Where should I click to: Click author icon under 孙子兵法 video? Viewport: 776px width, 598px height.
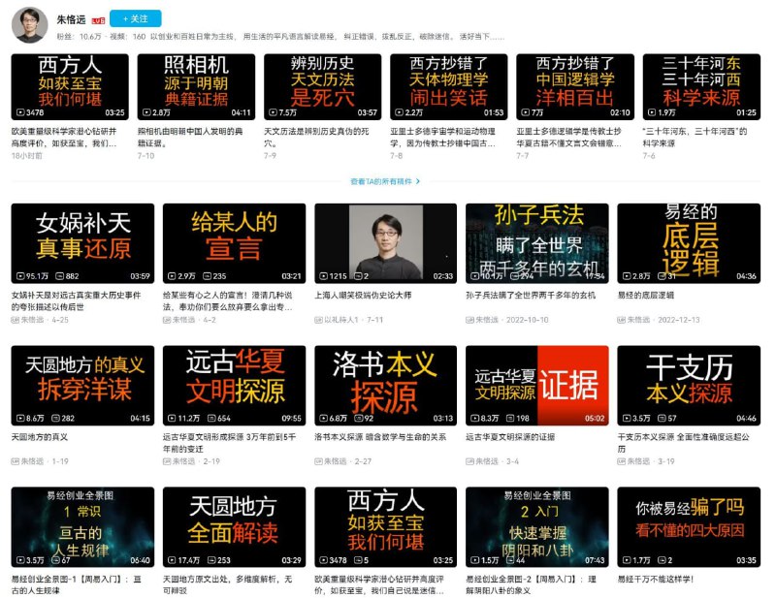(x=470, y=319)
